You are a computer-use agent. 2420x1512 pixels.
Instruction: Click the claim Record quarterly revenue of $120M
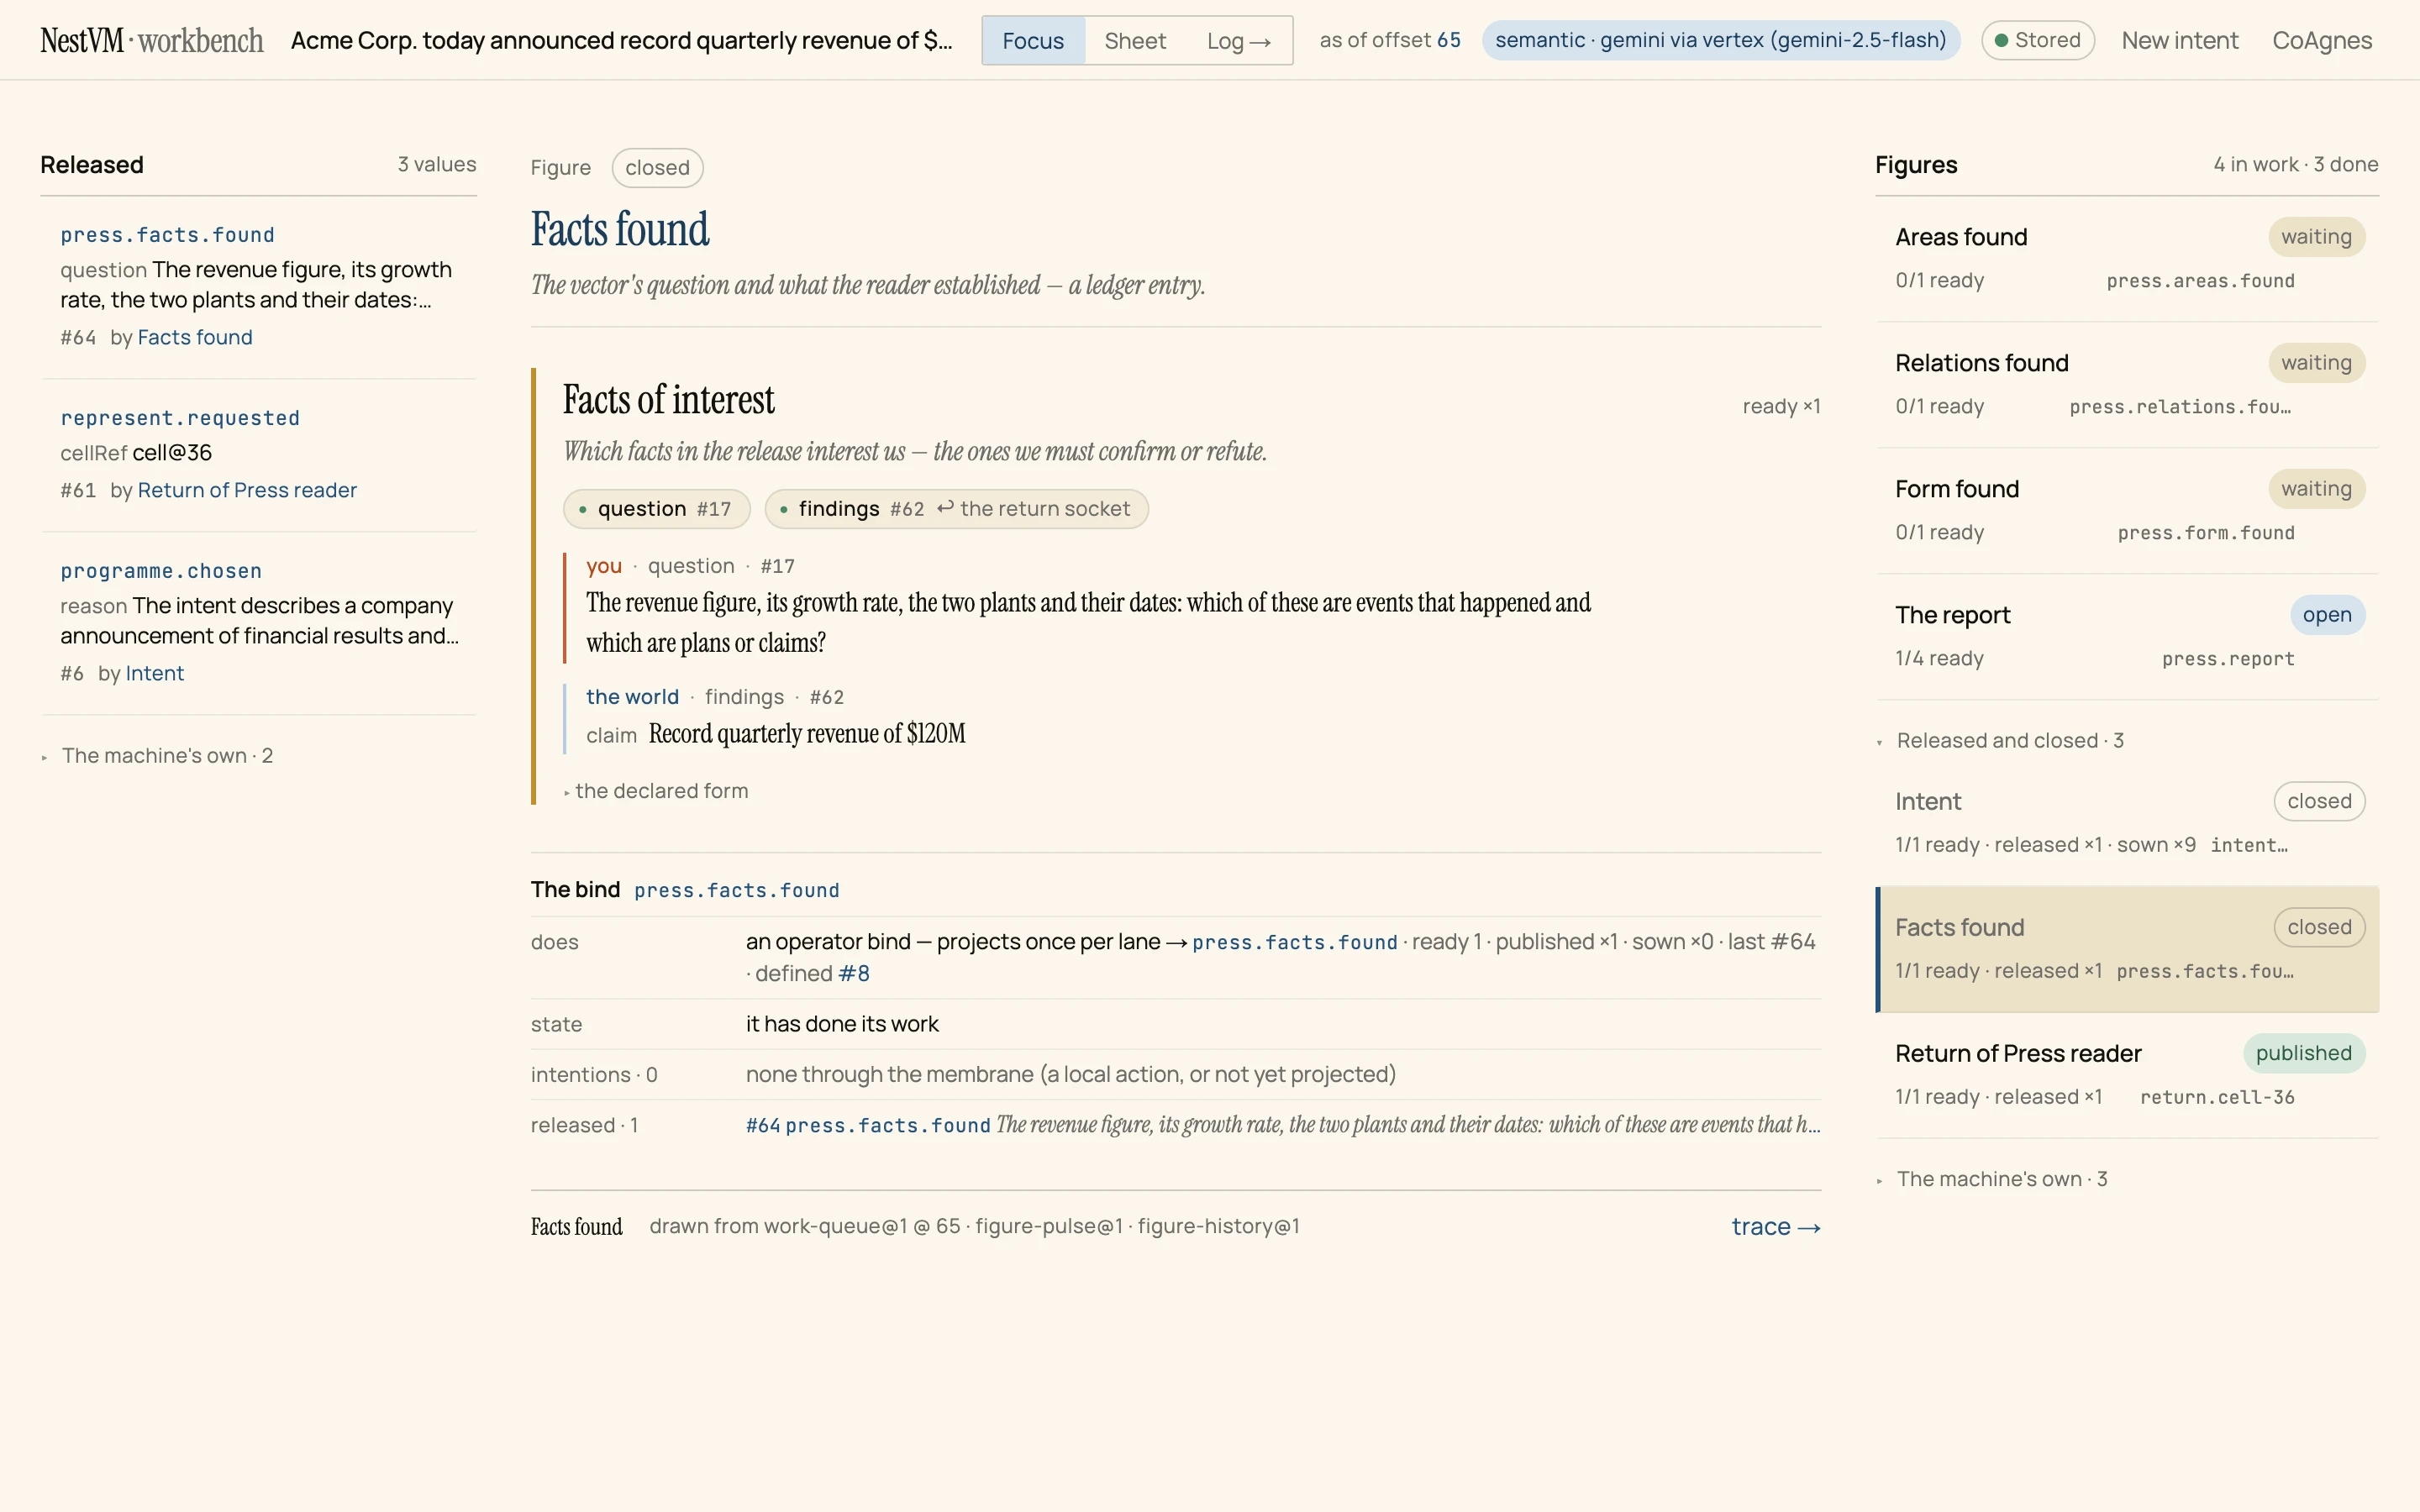point(807,734)
